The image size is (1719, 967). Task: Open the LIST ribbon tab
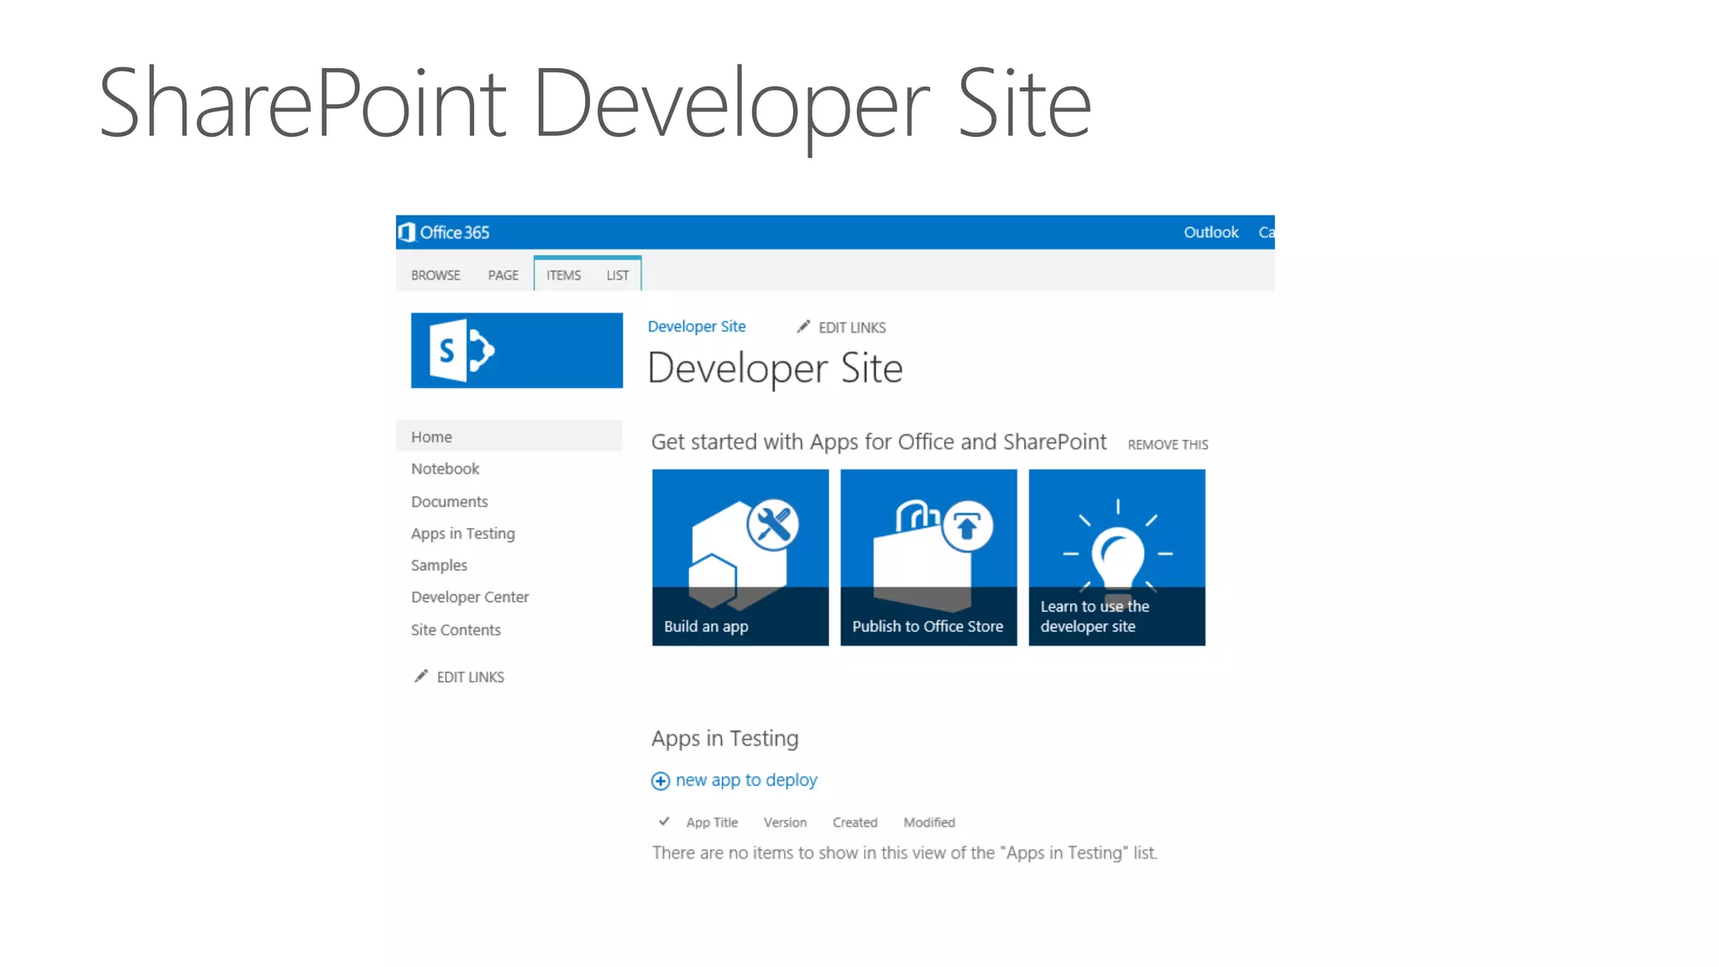point(618,275)
